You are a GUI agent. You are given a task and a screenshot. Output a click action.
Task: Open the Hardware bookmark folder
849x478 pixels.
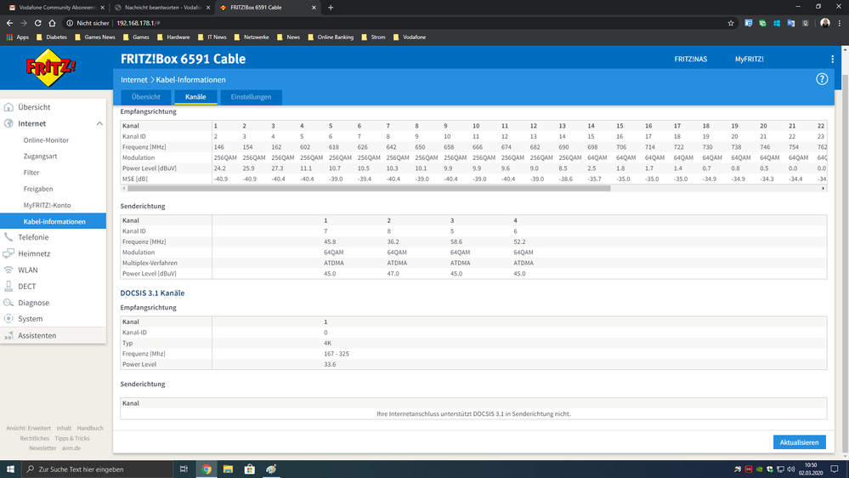(173, 37)
